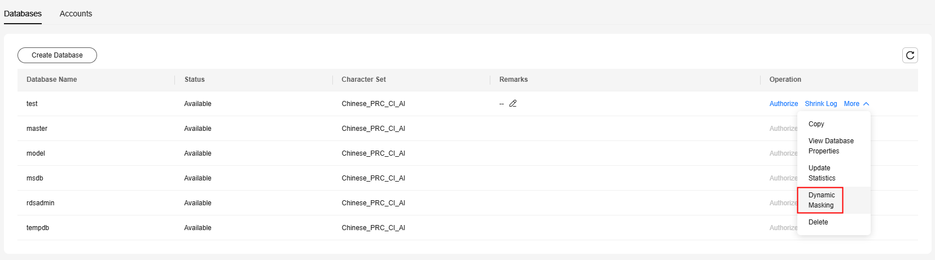Click the refresh icon button

click(910, 55)
